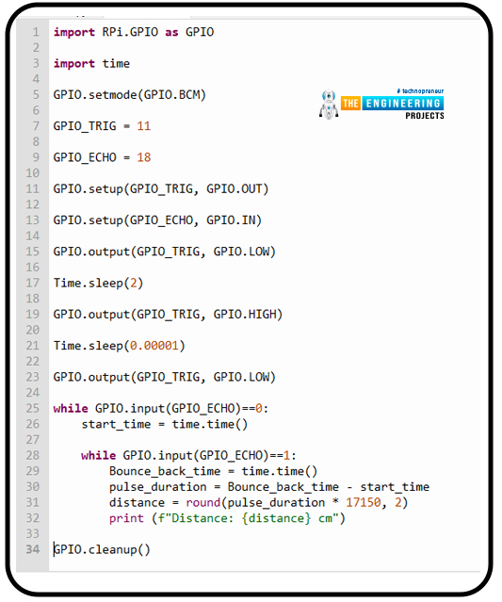
Task: Click the GPIO.setup GPIO.IN line
Action: coord(157,220)
